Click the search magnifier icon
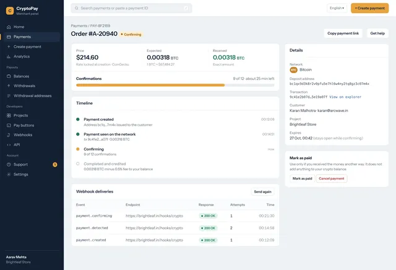This screenshot has width=396, height=270. [76, 8]
